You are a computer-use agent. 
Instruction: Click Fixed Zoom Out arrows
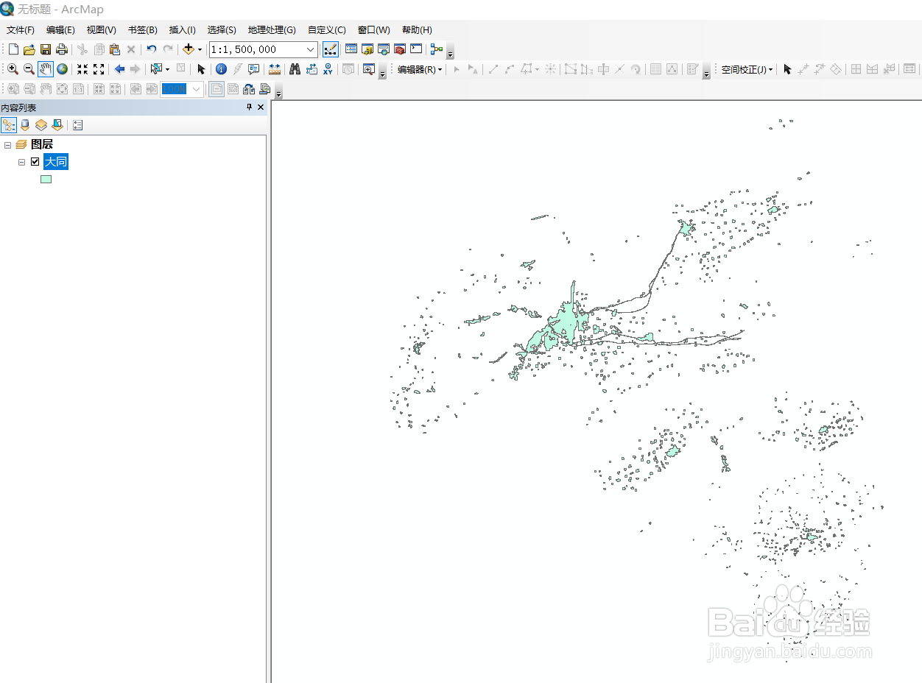[x=99, y=69]
